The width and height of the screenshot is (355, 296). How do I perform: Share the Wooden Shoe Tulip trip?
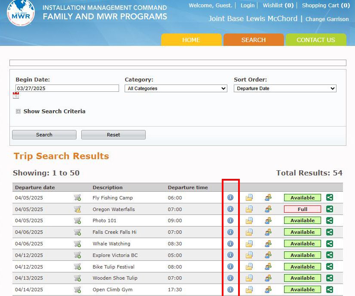point(330,278)
